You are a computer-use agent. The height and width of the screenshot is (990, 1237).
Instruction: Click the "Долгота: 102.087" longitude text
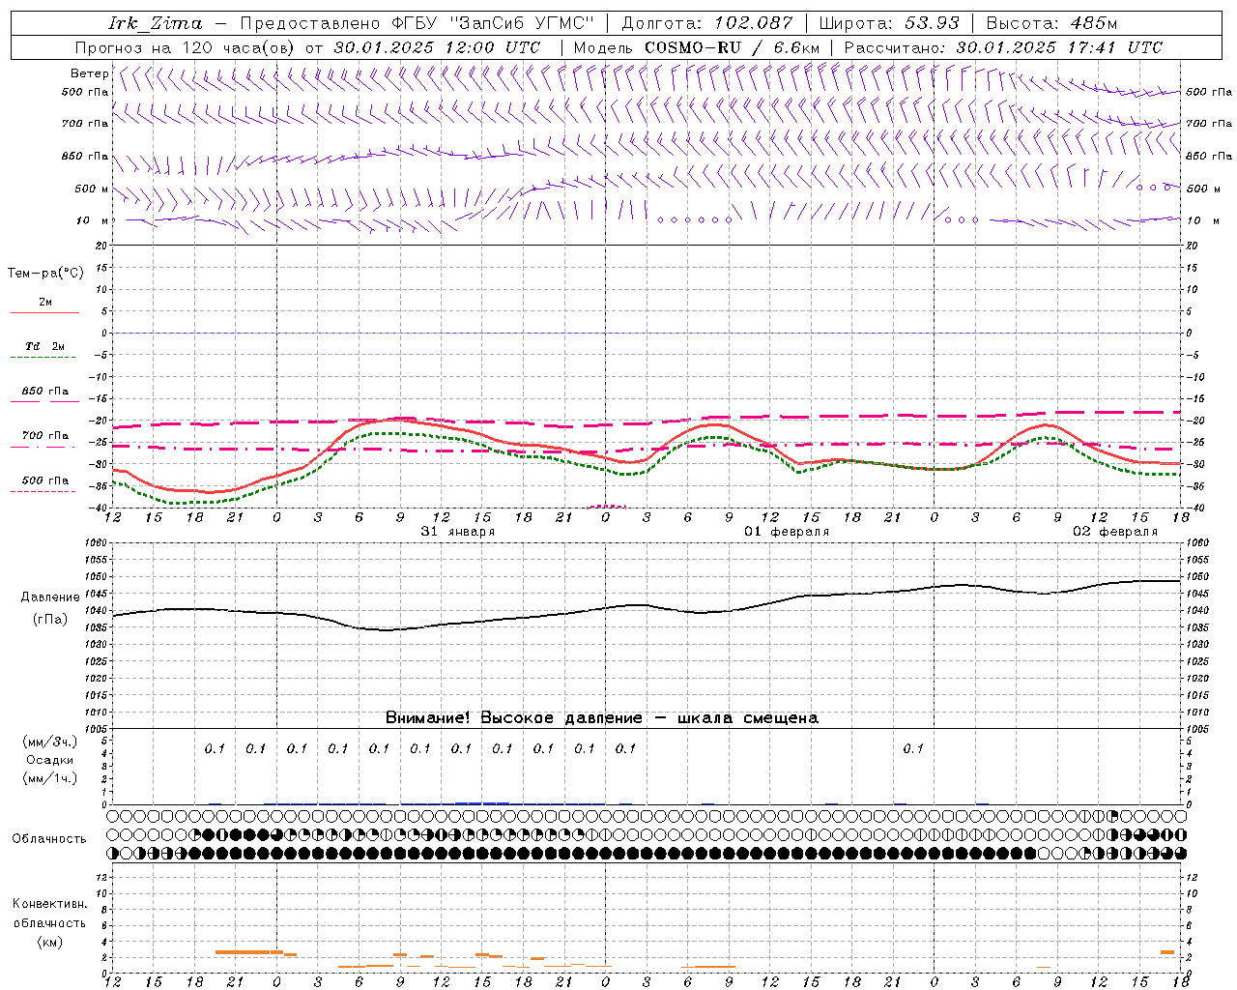(x=707, y=23)
